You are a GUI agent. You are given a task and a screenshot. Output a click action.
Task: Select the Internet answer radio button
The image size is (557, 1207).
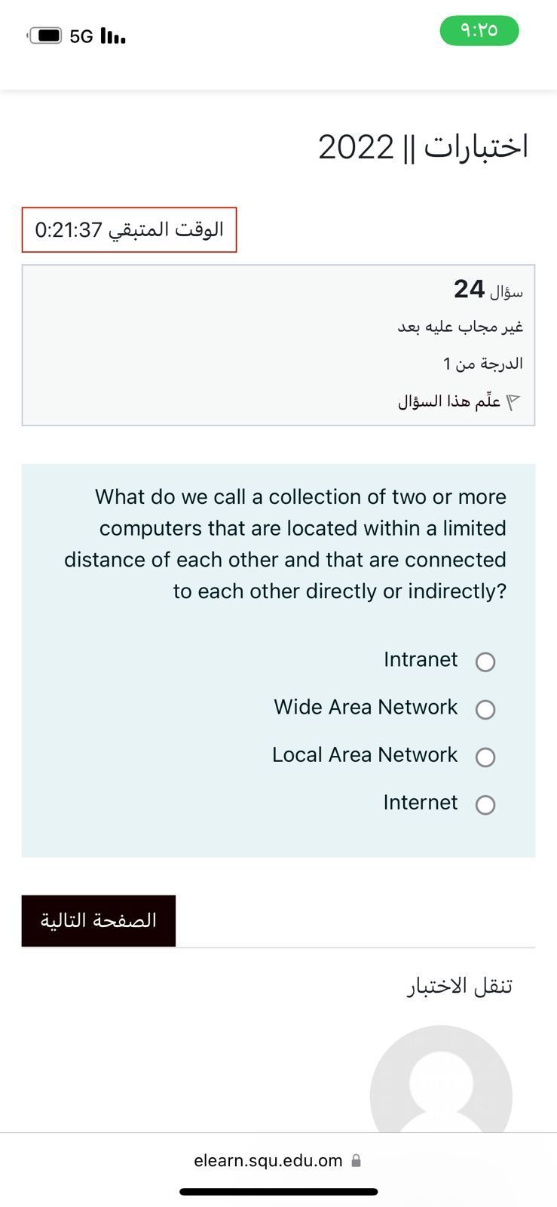click(x=485, y=804)
